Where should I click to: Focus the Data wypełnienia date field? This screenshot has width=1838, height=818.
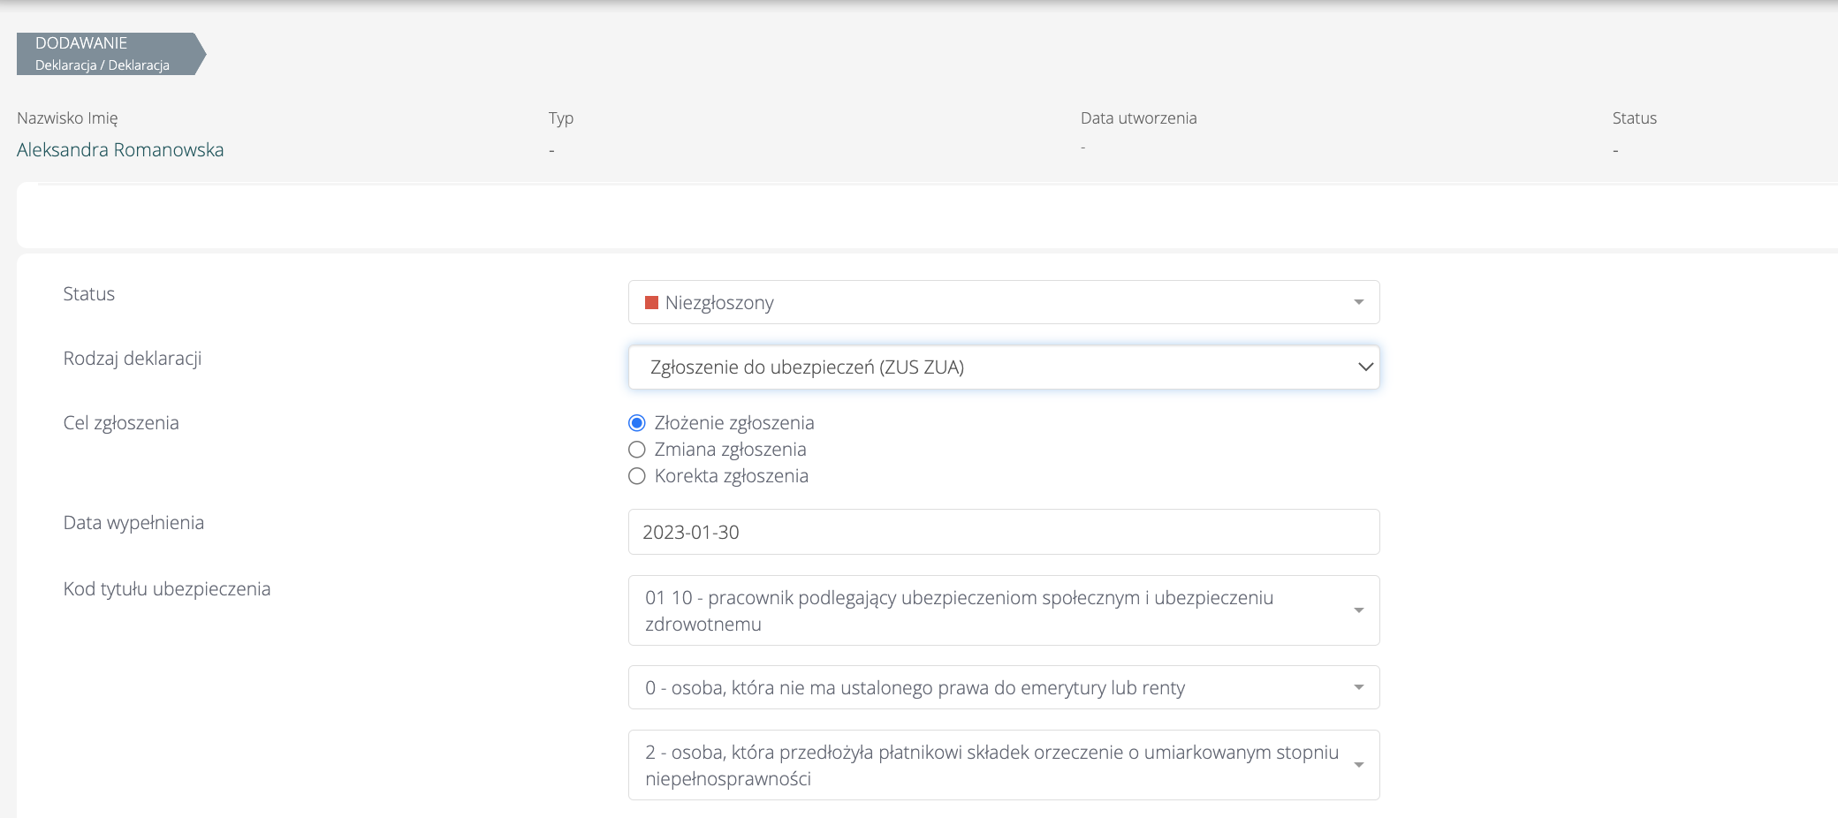click(1003, 532)
